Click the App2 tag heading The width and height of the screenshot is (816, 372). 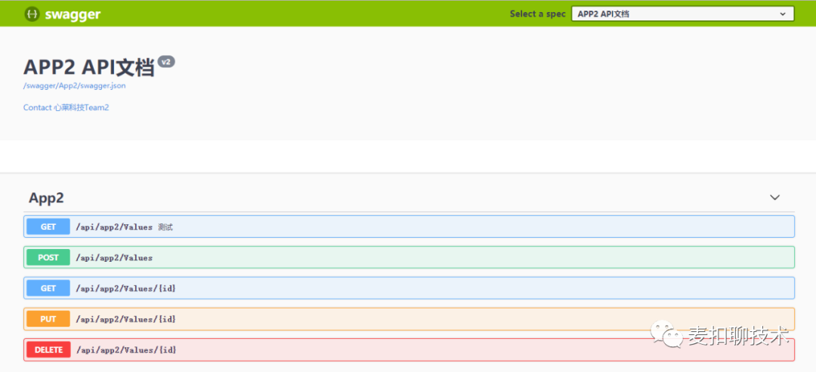pos(46,198)
